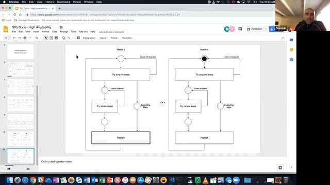Click the Theme button
This screenshot has height=185, width=330.
pyautogui.click(x=114, y=38)
